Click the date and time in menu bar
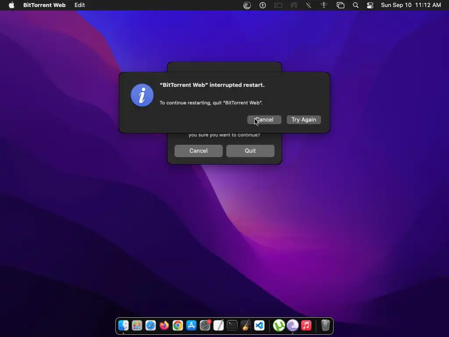Image resolution: width=449 pixels, height=337 pixels. (411, 5)
